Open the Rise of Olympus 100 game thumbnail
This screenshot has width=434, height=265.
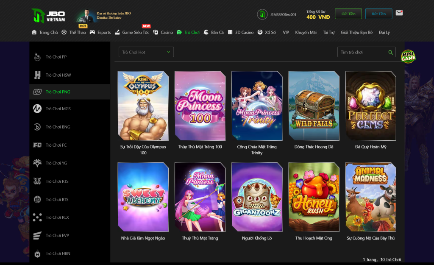(143, 106)
